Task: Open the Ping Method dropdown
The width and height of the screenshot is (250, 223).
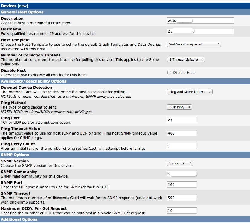Action: pyautogui.click(x=180, y=107)
